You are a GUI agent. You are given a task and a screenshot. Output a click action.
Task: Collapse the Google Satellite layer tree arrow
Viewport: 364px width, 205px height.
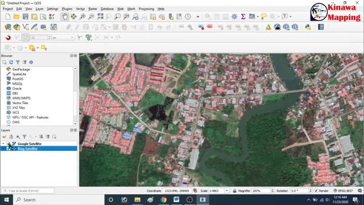[x=3, y=144]
